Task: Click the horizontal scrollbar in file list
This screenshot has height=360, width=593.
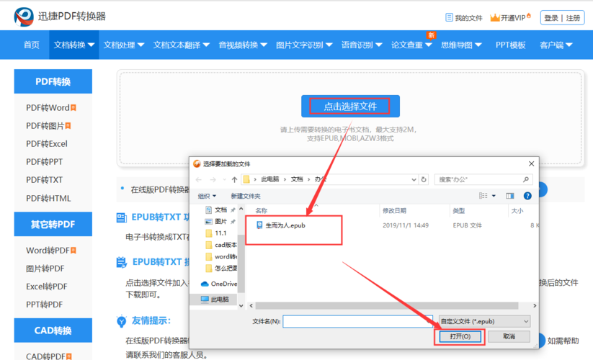Action: point(386,305)
